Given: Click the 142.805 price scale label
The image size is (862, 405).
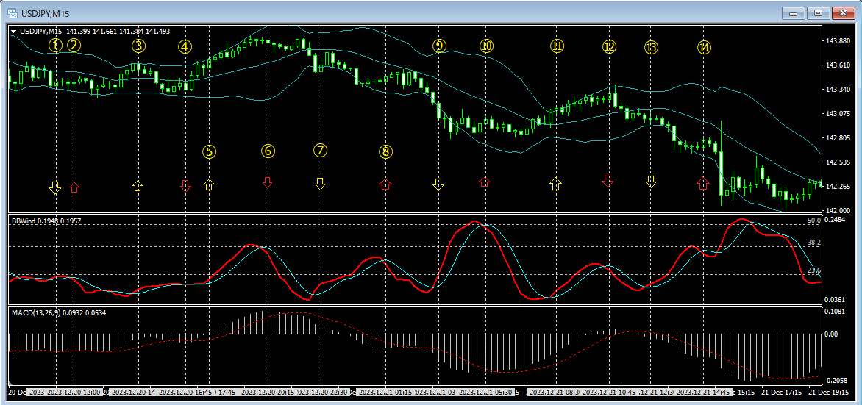Looking at the screenshot, I should point(837,138).
